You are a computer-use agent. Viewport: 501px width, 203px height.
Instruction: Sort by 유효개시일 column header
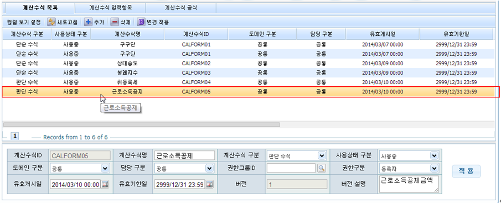(x=383, y=34)
